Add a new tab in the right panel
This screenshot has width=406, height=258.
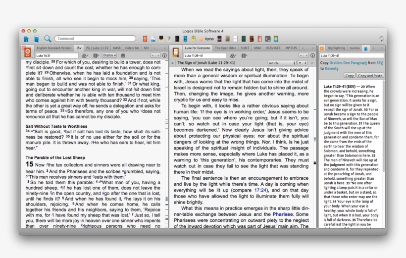(x=373, y=48)
